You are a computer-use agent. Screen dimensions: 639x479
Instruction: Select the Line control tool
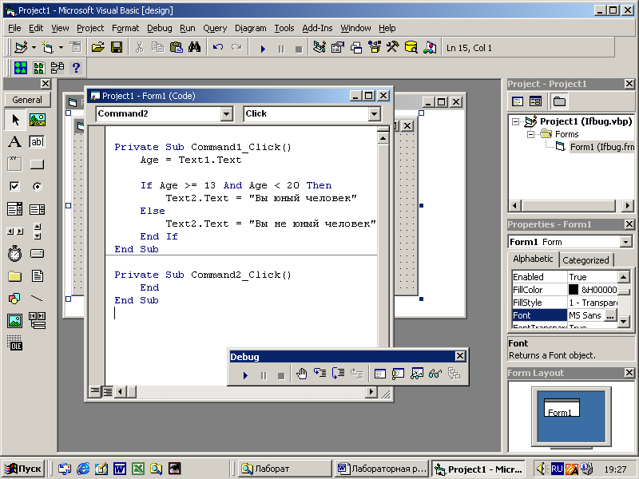pyautogui.click(x=37, y=299)
